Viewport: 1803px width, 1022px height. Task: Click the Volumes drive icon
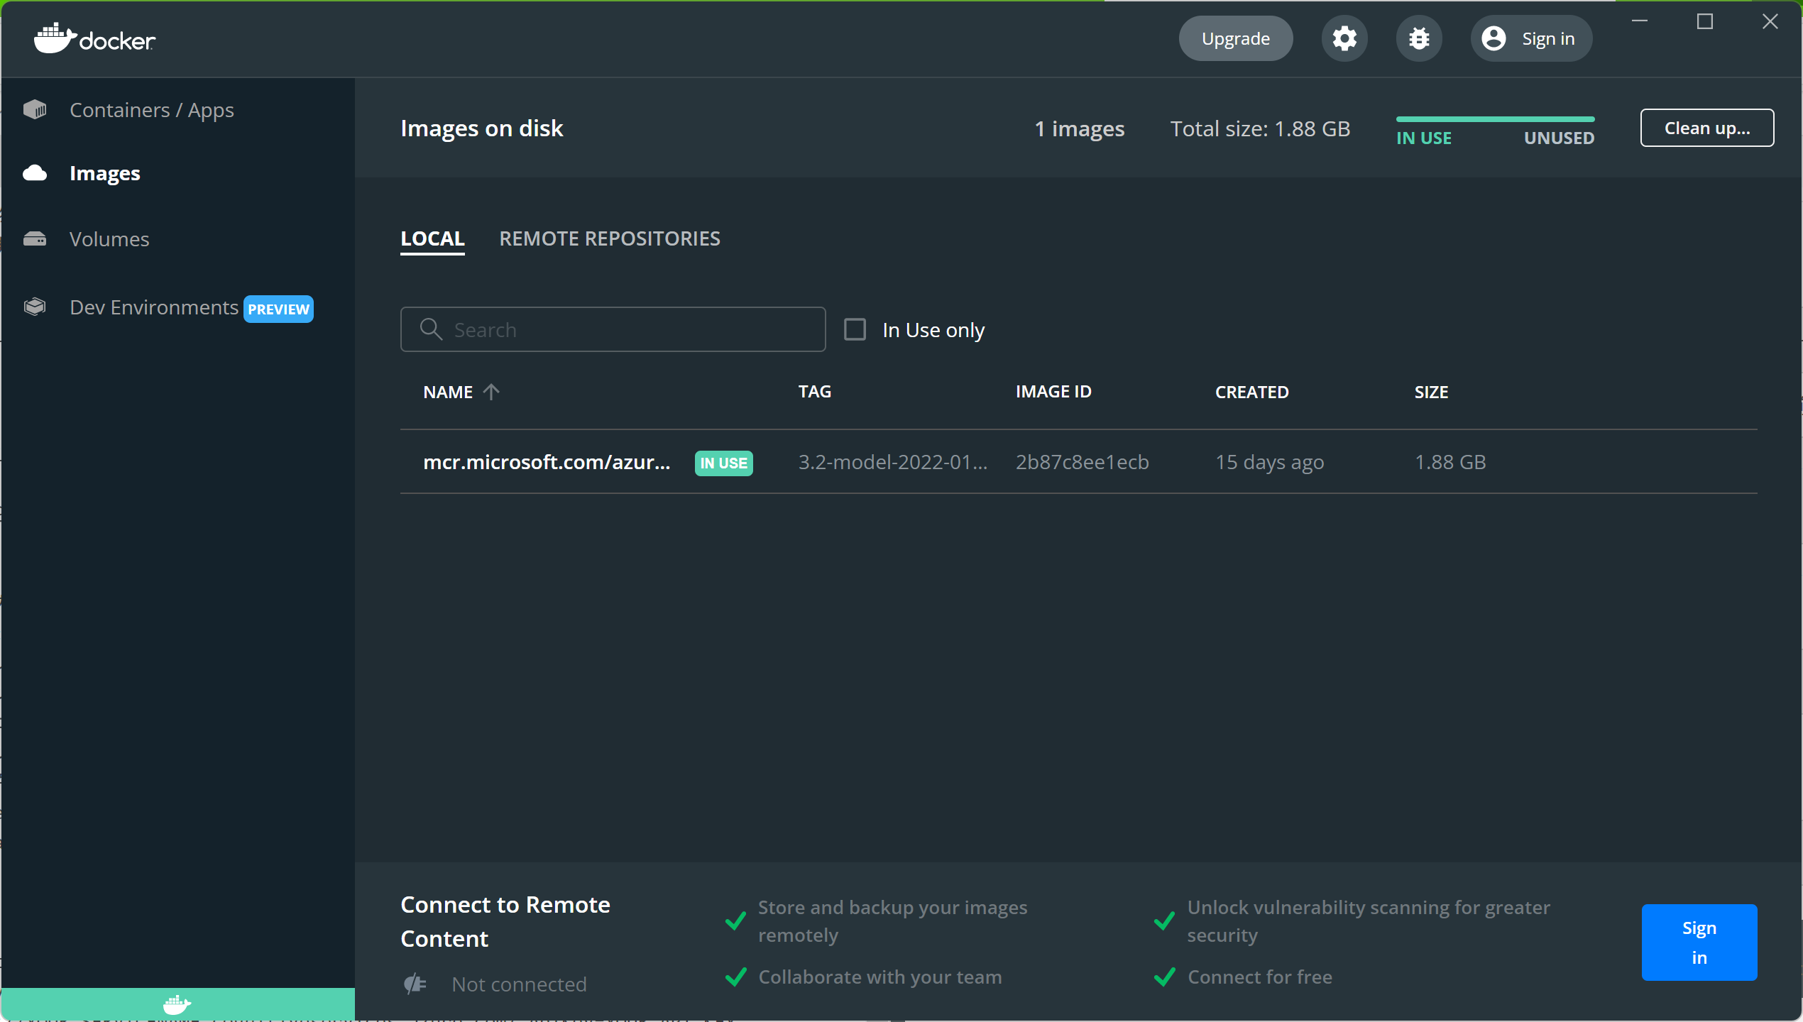(x=35, y=239)
